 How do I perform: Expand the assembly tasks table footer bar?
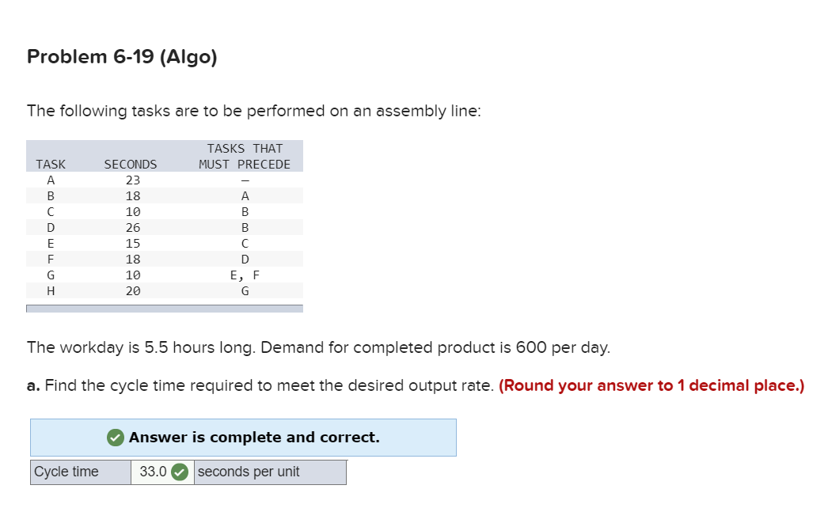click(165, 309)
